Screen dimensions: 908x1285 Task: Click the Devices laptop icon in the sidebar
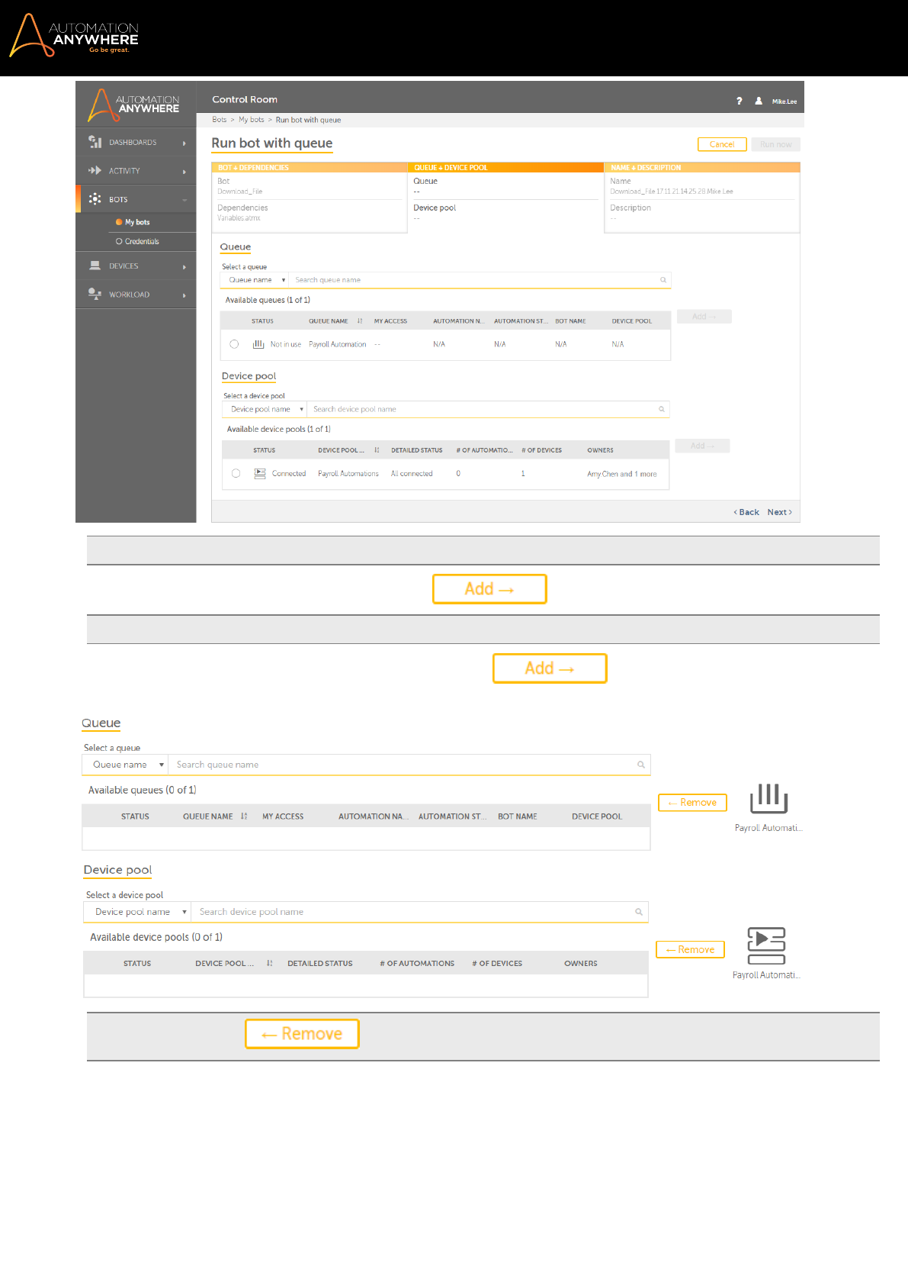[95, 266]
